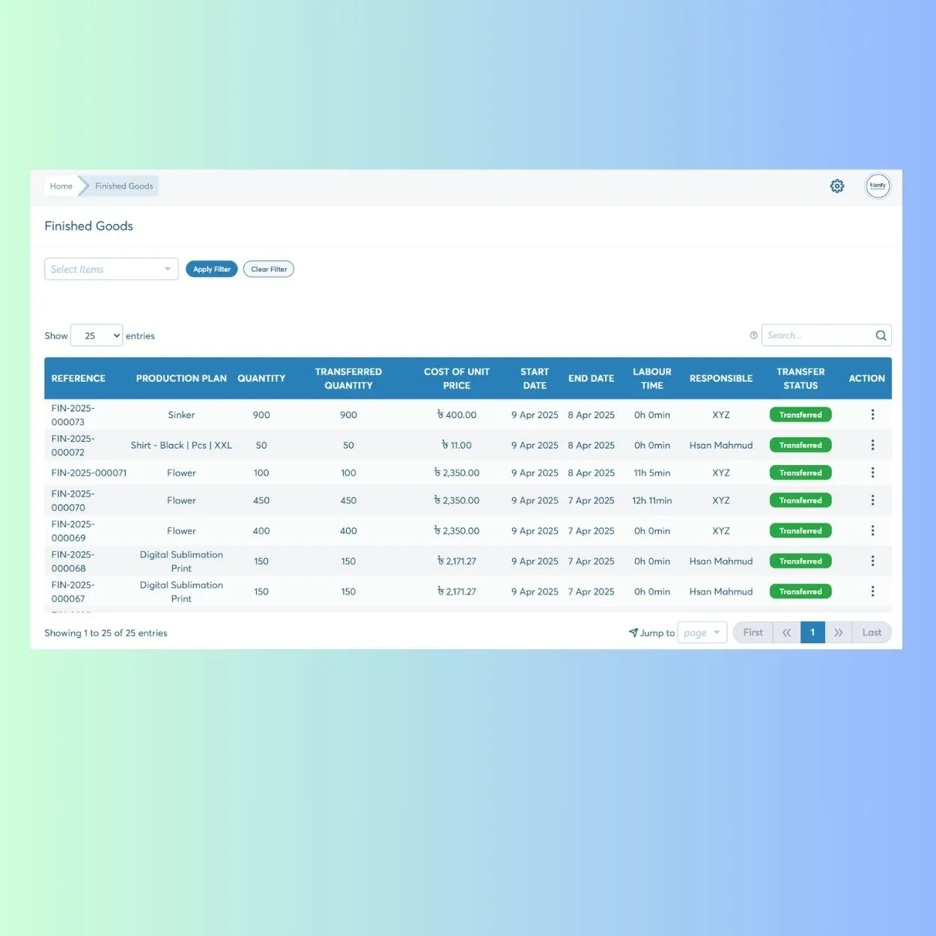Open the Select Items dropdown
This screenshot has width=936, height=936.
pos(111,269)
